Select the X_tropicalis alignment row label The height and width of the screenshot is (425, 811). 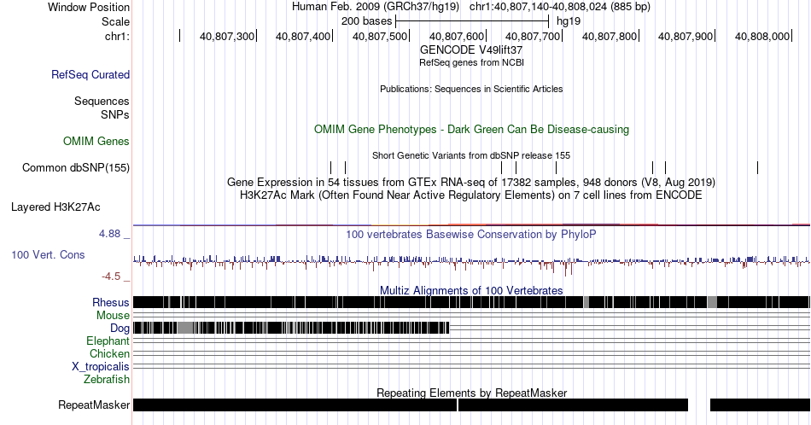[x=101, y=367]
